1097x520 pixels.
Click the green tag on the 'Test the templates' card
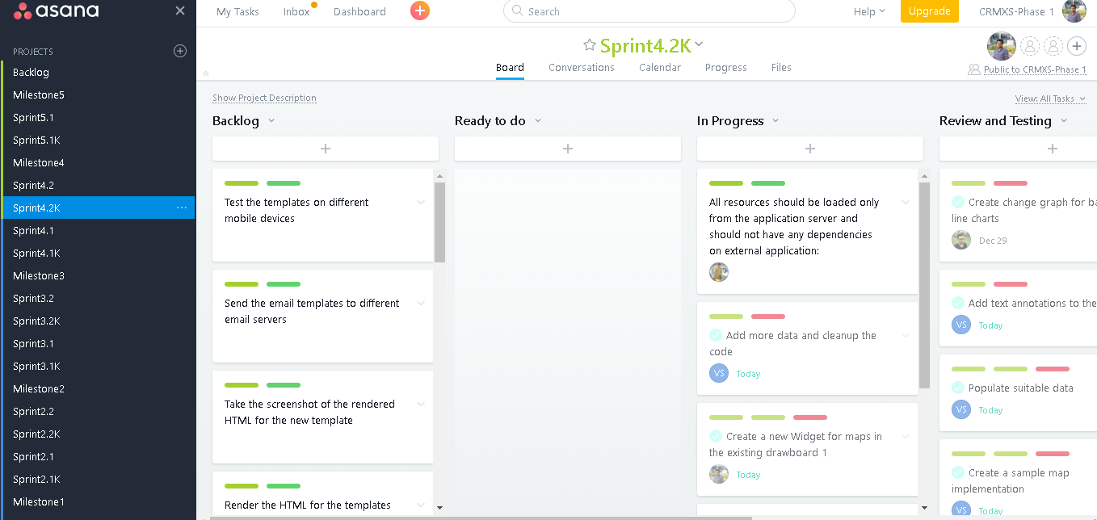coord(242,183)
